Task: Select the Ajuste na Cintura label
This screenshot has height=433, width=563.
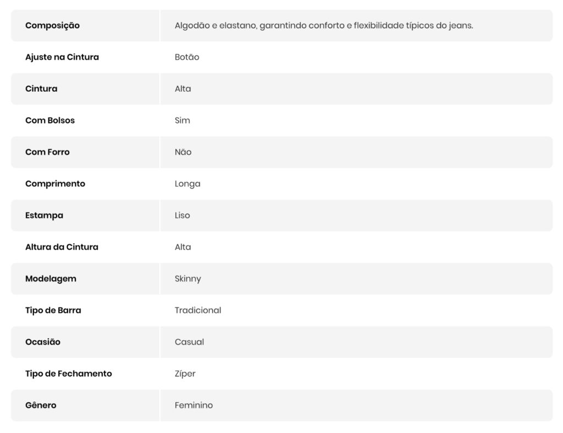Action: [62, 57]
